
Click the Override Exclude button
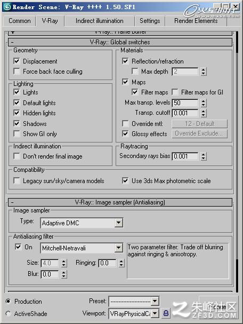199,133
